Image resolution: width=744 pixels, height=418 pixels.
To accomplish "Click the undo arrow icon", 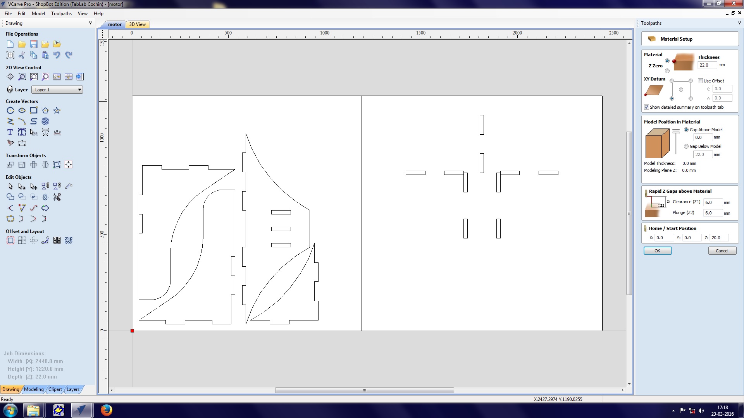I will (57, 55).
